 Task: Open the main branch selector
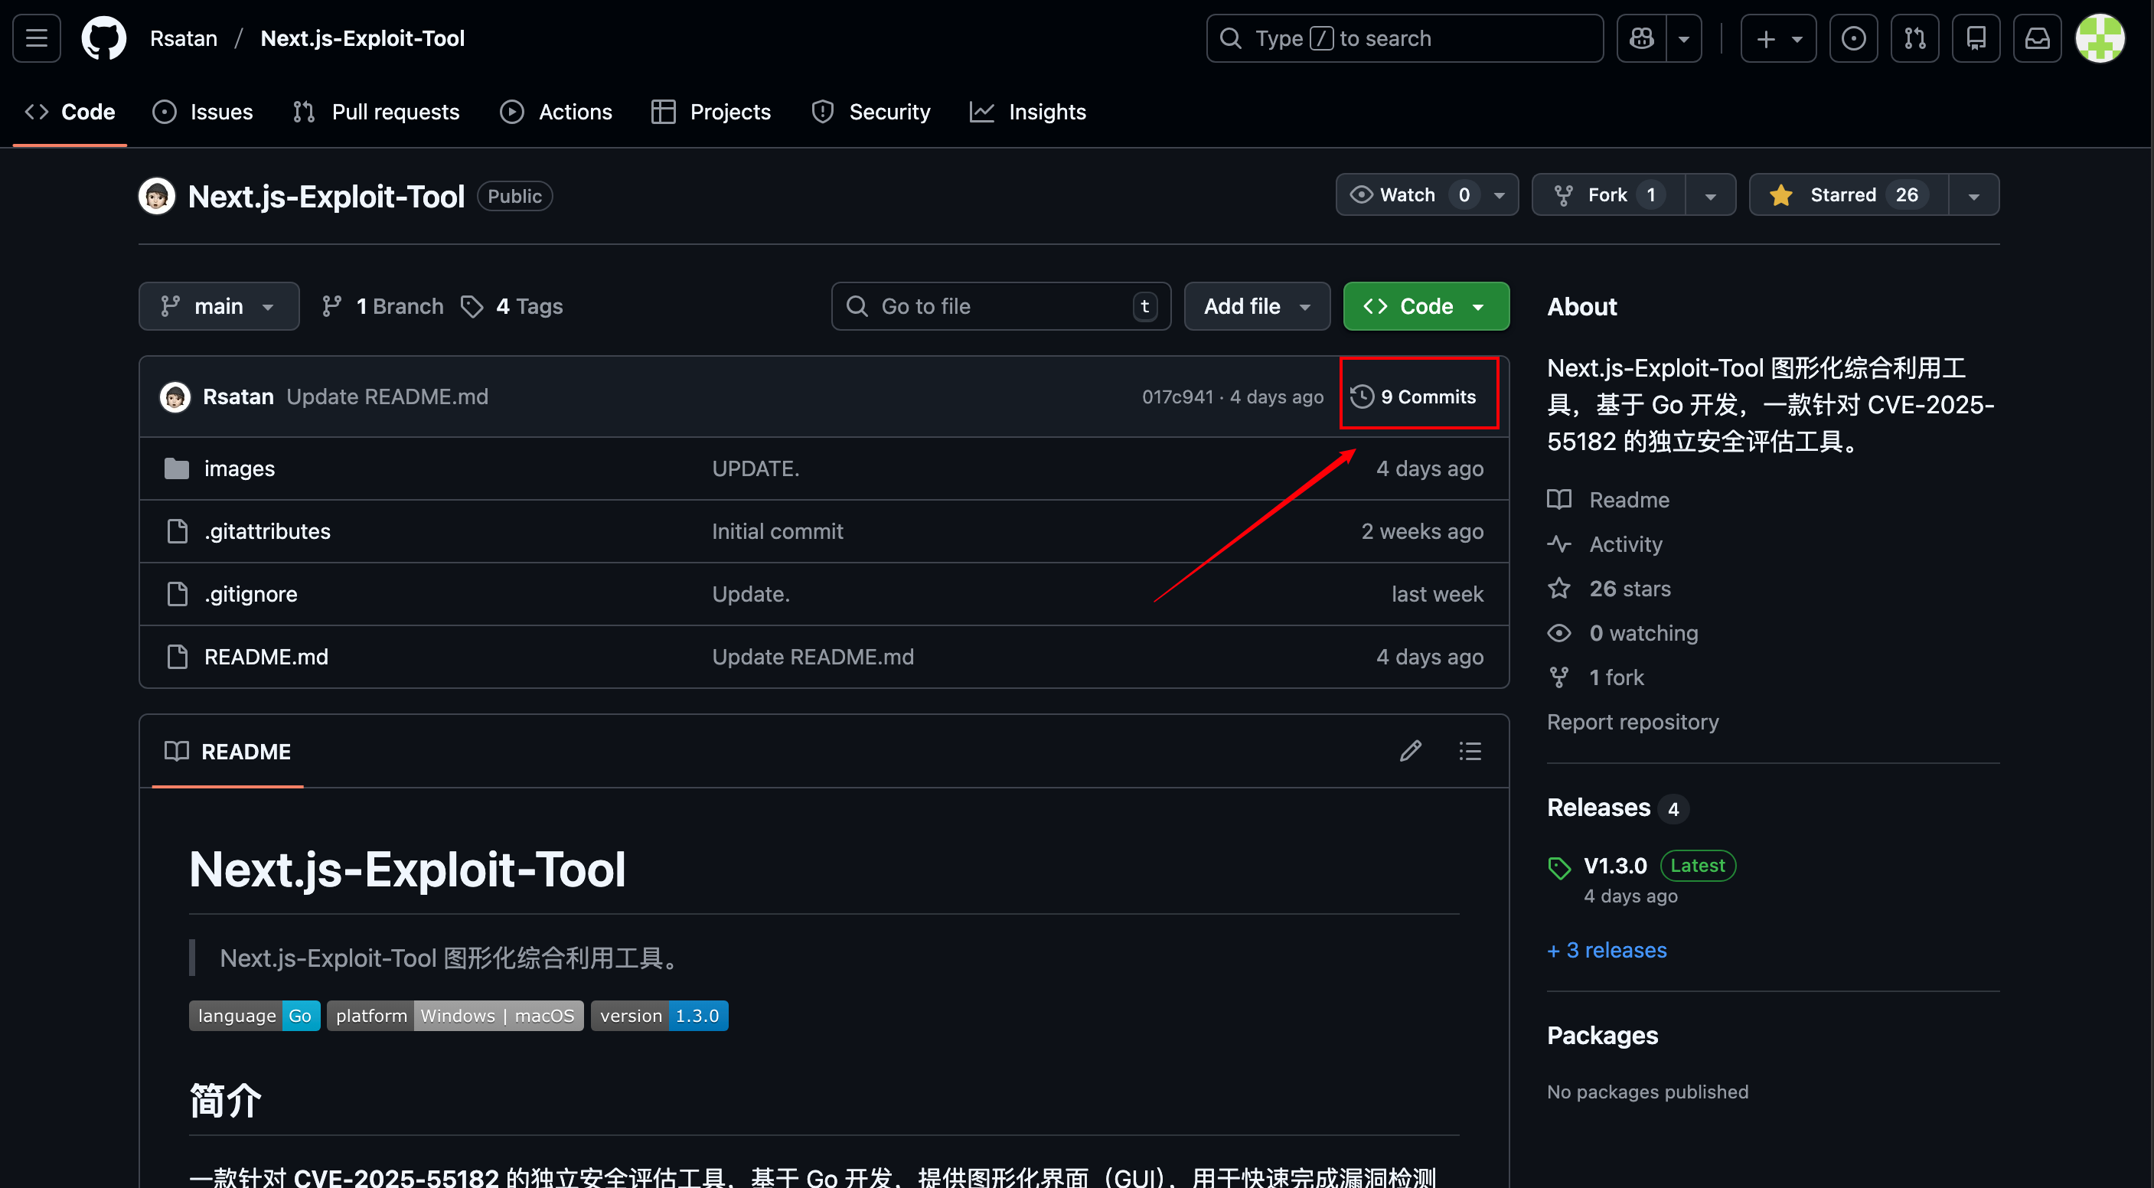coord(218,306)
